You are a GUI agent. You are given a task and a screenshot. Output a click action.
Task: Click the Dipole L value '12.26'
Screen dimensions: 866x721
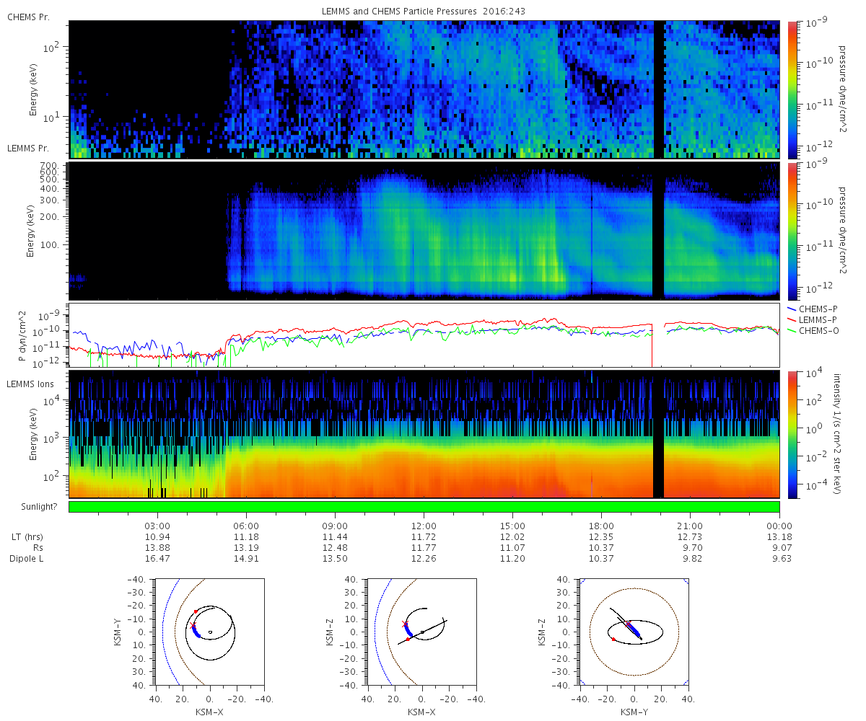tap(424, 559)
